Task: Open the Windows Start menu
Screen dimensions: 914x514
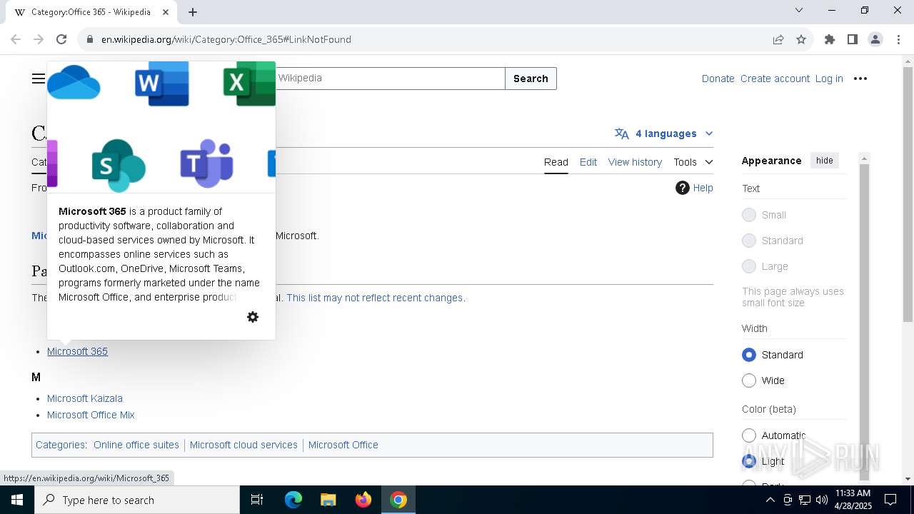Action: (17, 500)
